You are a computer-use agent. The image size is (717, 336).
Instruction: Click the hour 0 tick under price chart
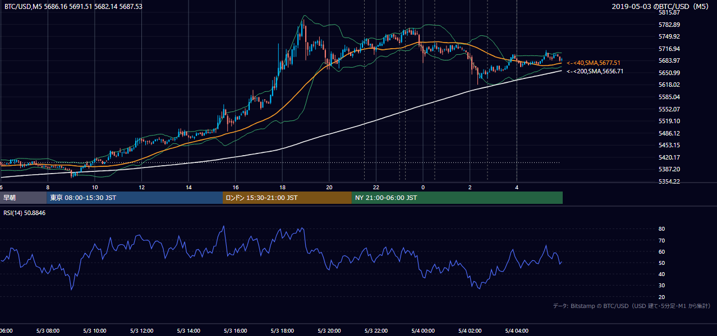[423, 187]
